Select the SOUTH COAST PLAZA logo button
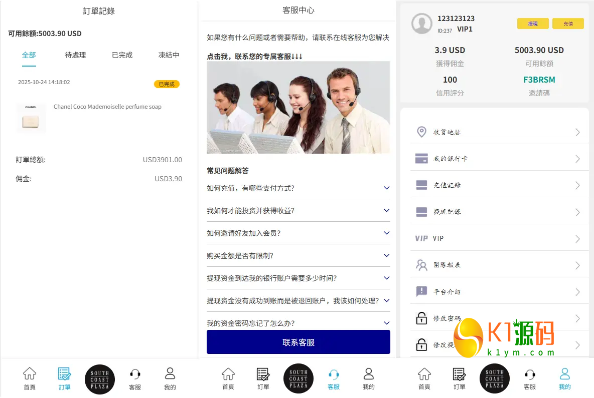Screen dimensions: 594x398 click(x=299, y=378)
